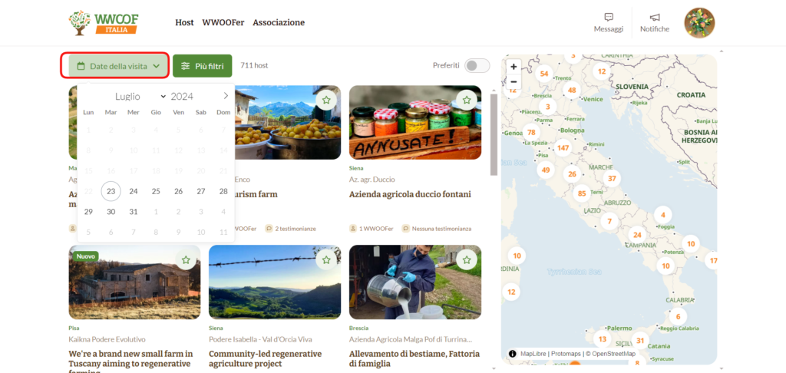786x373 pixels.
Task: Click the map zoom out button
Action: (x=514, y=81)
